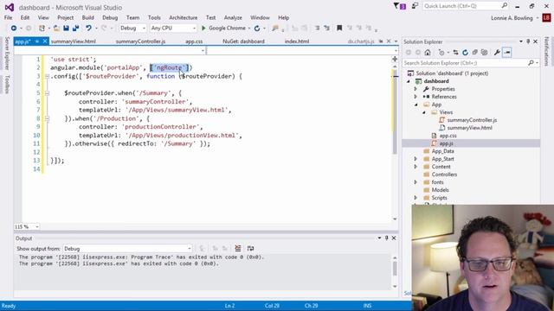Switch to the summaryController.js tab
The image size is (554, 311).
point(140,41)
